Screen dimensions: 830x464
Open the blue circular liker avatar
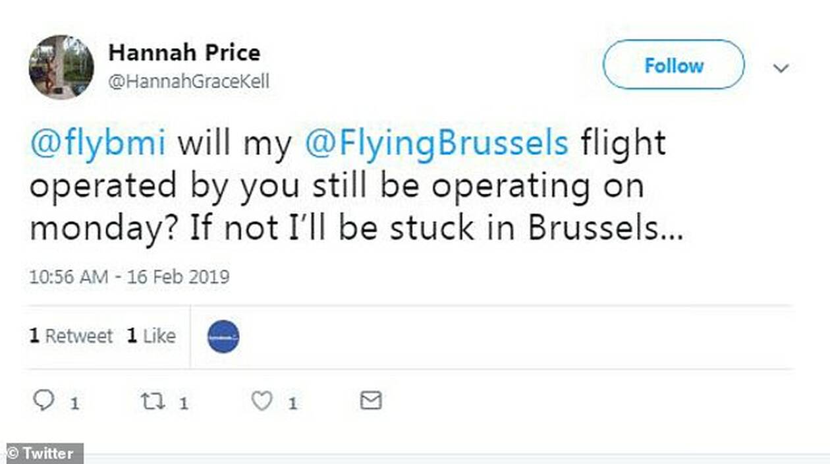[x=223, y=337]
